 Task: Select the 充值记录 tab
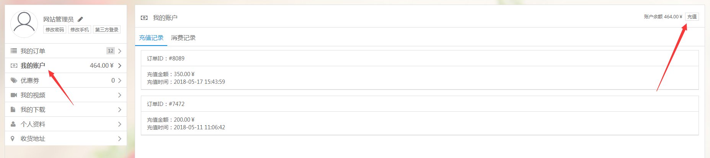[x=151, y=38]
